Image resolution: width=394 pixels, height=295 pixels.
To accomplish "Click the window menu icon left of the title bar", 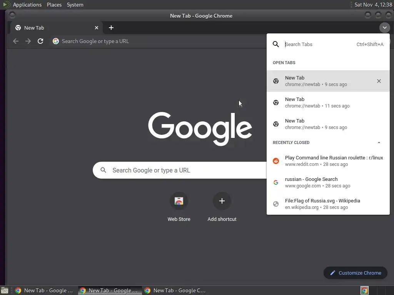I will coord(12,15).
